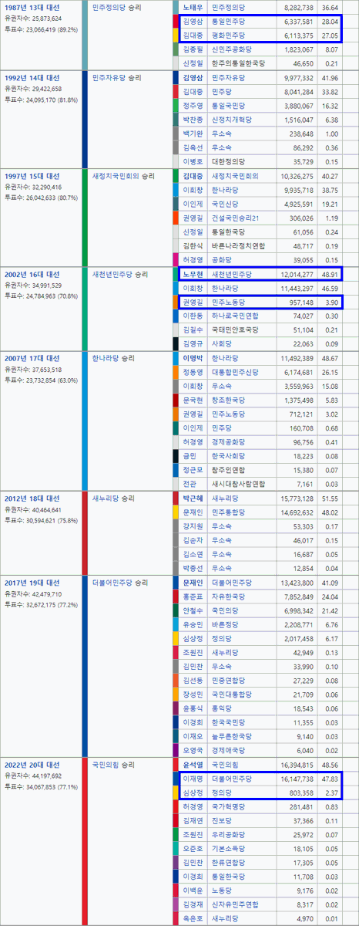
Task: Click the 새누리당 승리 winner cell
Action: pyautogui.click(x=112, y=498)
